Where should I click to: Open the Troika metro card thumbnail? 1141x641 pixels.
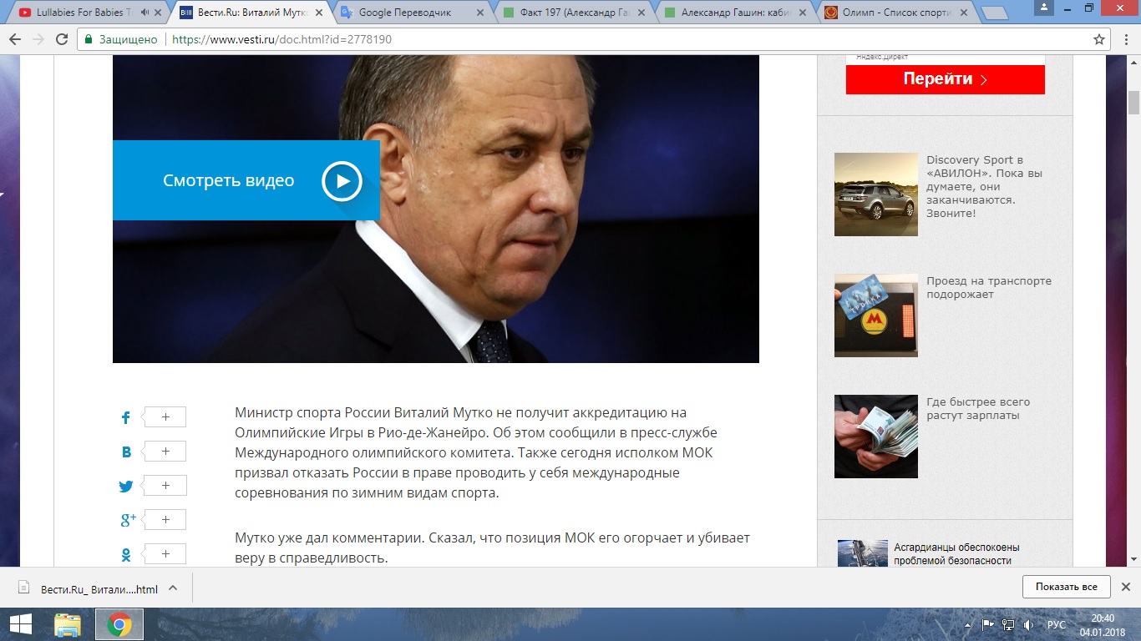(876, 315)
